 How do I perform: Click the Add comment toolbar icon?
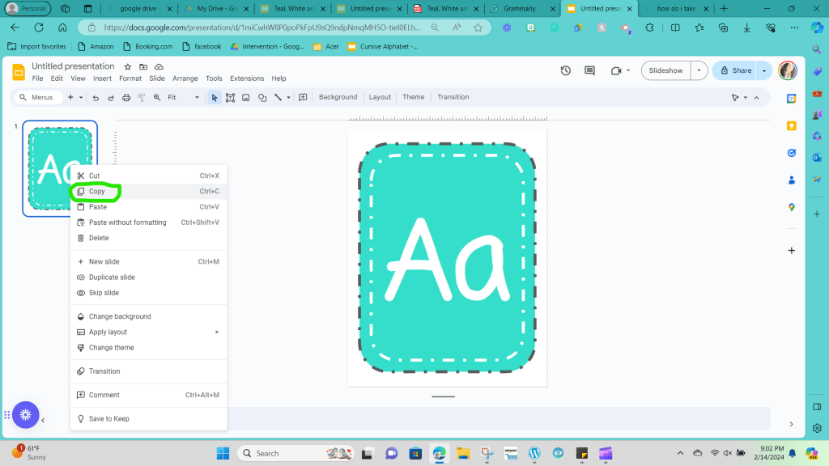coord(303,98)
